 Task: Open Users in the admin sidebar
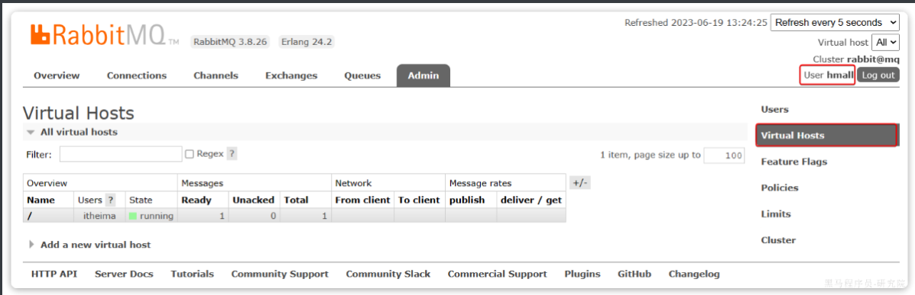(x=774, y=110)
